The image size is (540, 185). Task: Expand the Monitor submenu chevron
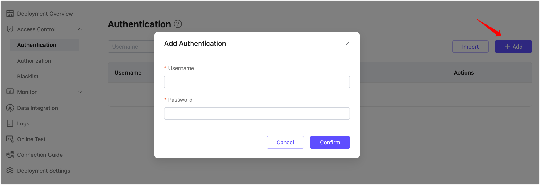pyautogui.click(x=80, y=92)
